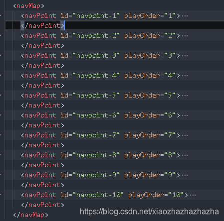Expand folded ellipsis on navpoint-2 line

click(185, 36)
